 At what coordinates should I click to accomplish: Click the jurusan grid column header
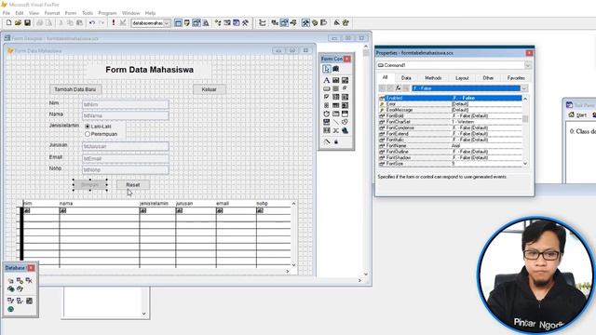point(196,203)
